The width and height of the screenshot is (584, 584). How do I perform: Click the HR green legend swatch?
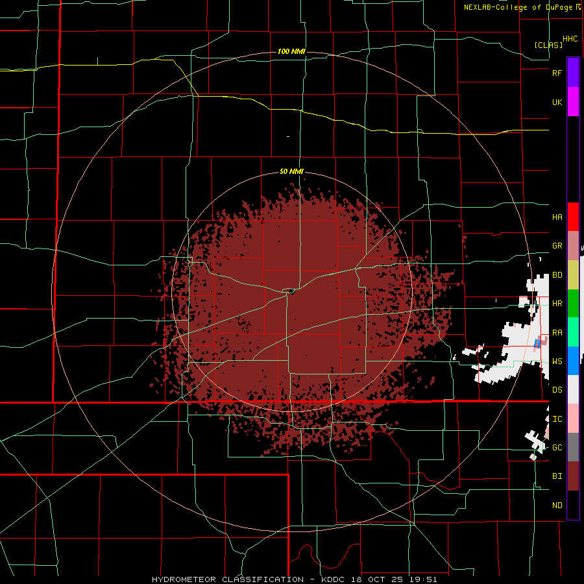click(573, 304)
